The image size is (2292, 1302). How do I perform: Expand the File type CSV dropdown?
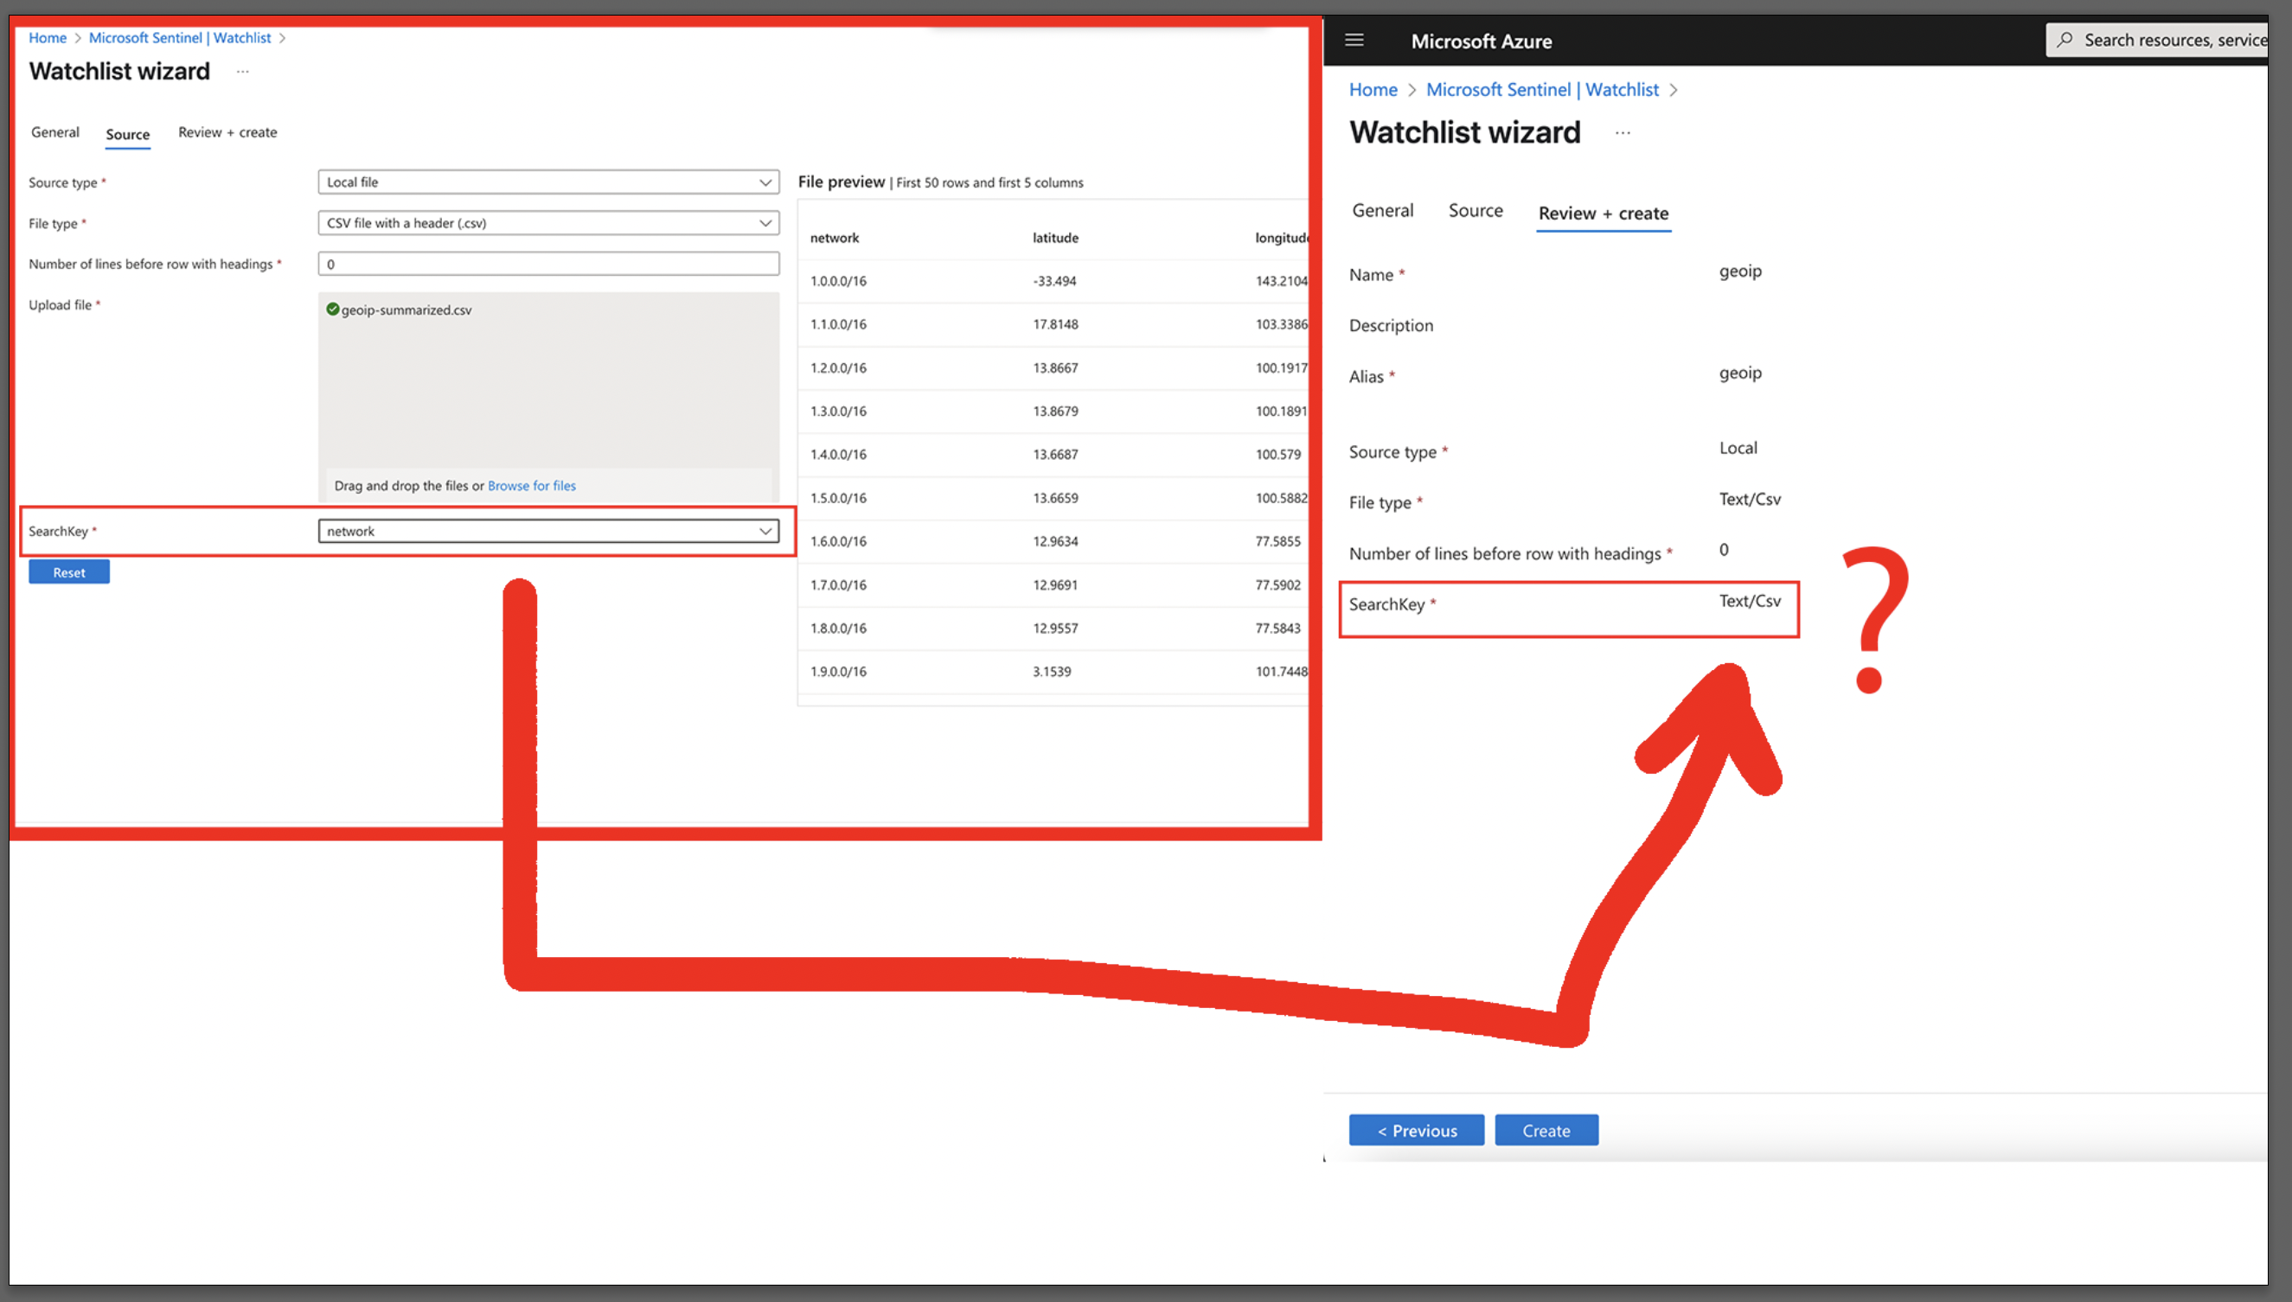click(548, 223)
